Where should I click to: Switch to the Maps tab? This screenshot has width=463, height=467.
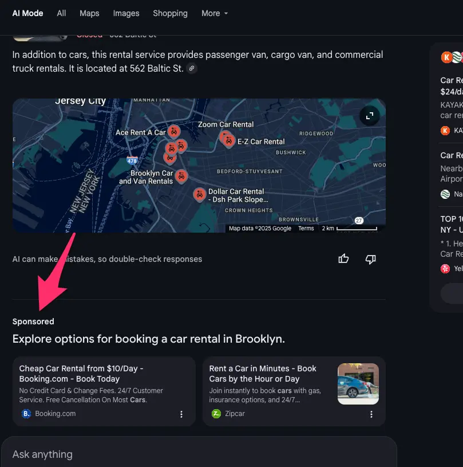(89, 13)
